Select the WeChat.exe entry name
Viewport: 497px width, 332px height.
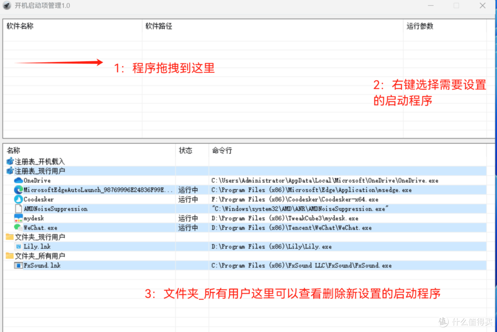click(40, 227)
